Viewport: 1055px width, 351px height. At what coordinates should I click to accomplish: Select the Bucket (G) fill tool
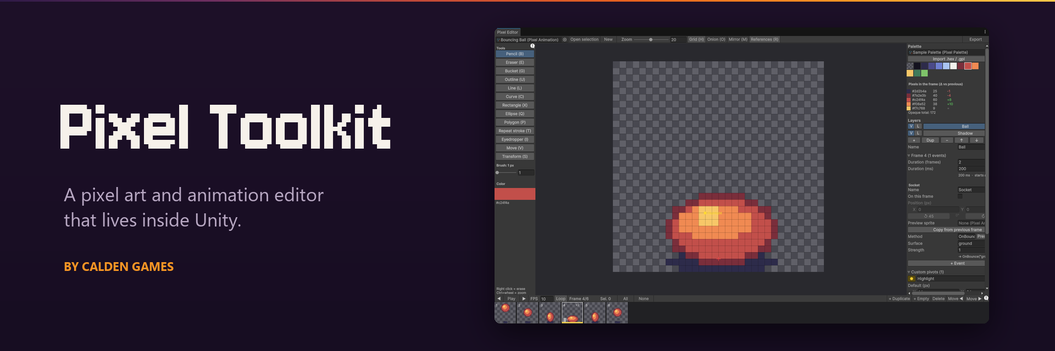click(x=515, y=71)
